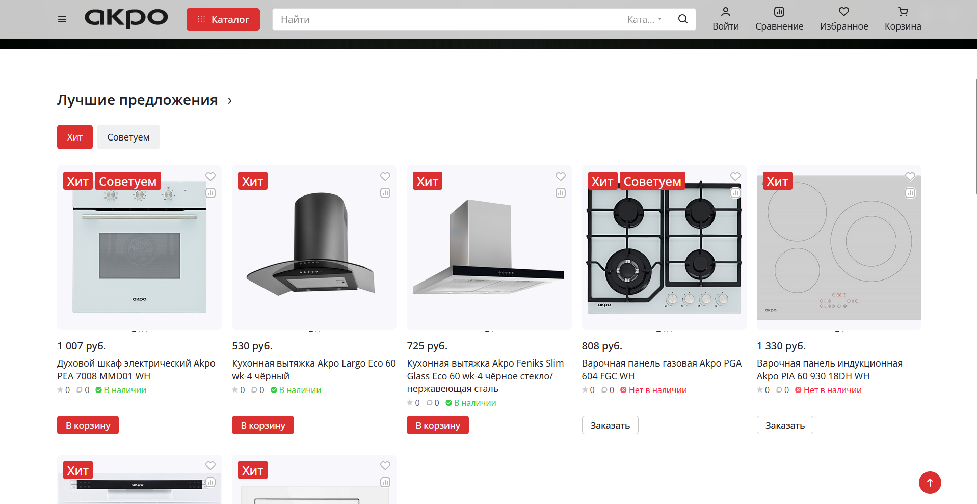Click the search magnifier icon
This screenshot has width=977, height=504.
coord(683,19)
